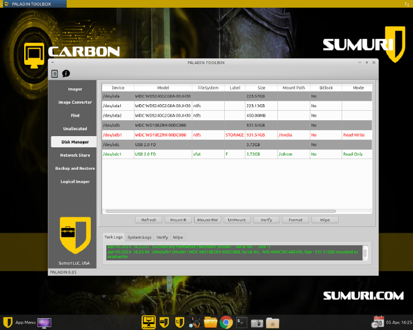The image size is (413, 330).
Task: Switch to the System Logs tab
Action: click(139, 237)
